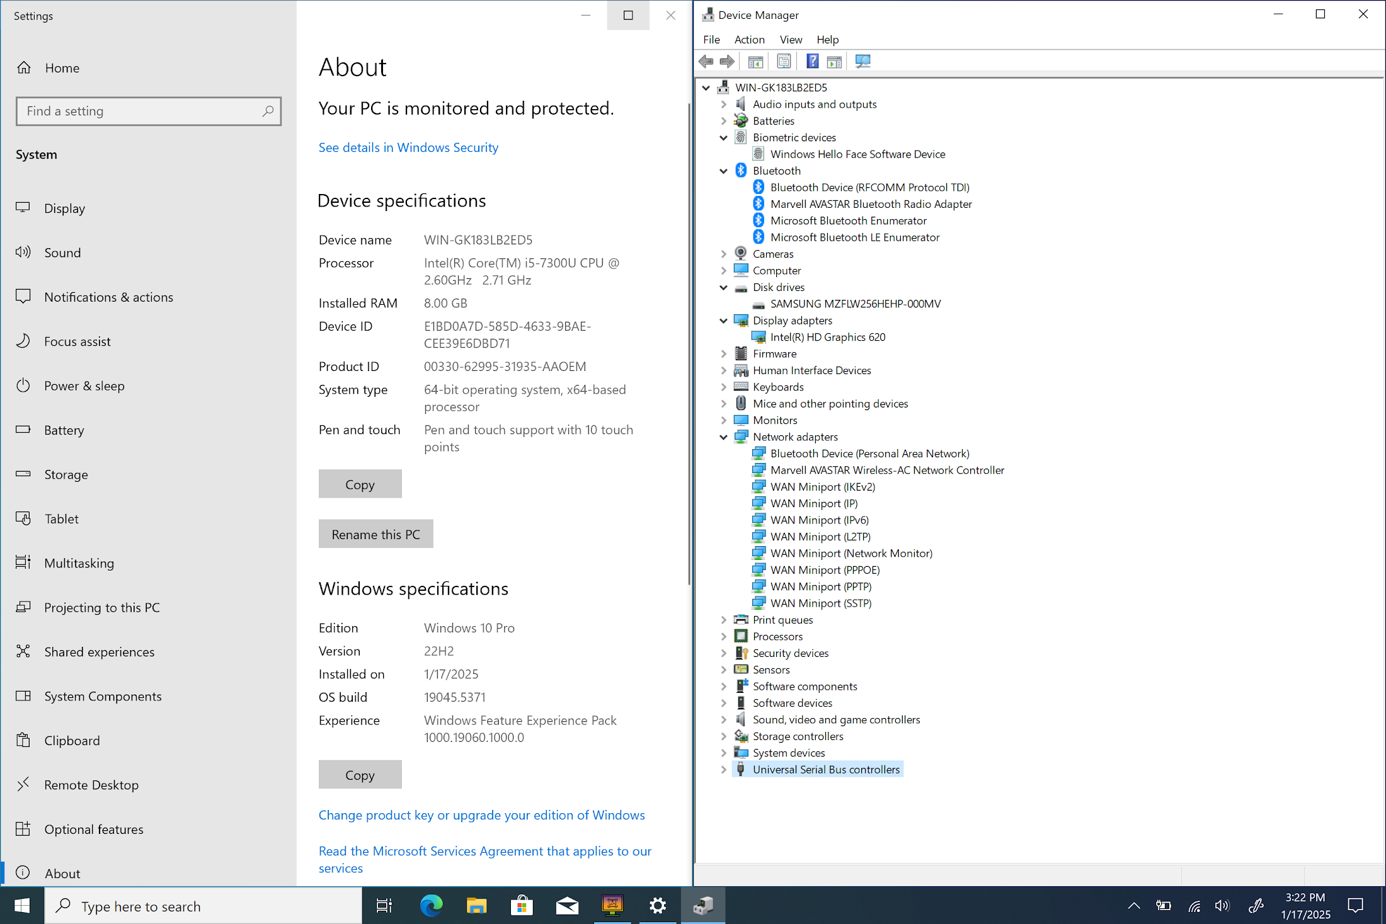
Task: Select Microsoft Bluetooth LE Enumerator
Action: (855, 237)
